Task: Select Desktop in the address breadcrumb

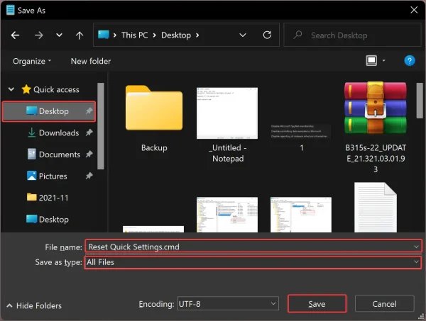Action: 176,35
